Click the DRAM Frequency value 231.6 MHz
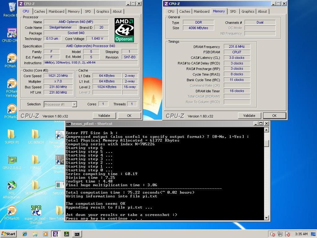The width and height of the screenshot is (317, 238). 237,46
